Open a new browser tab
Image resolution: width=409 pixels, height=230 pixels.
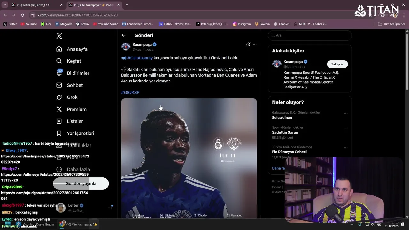[127, 5]
